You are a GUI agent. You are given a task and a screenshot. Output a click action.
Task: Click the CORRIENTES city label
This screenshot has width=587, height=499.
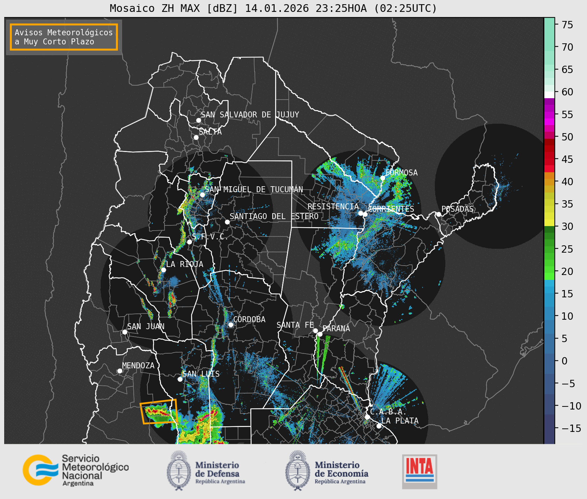[391, 209]
